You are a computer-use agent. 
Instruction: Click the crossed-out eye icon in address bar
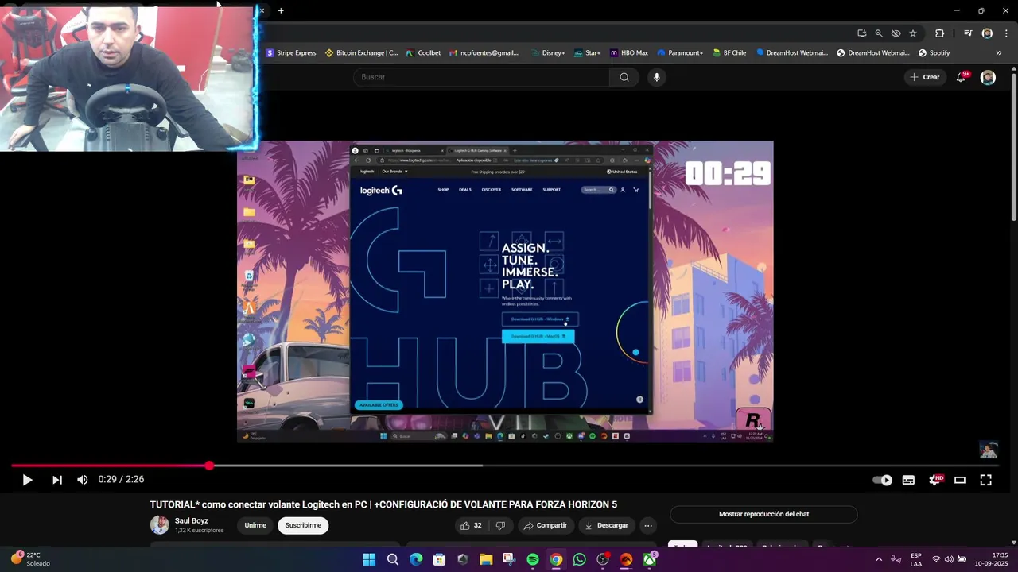tap(896, 33)
